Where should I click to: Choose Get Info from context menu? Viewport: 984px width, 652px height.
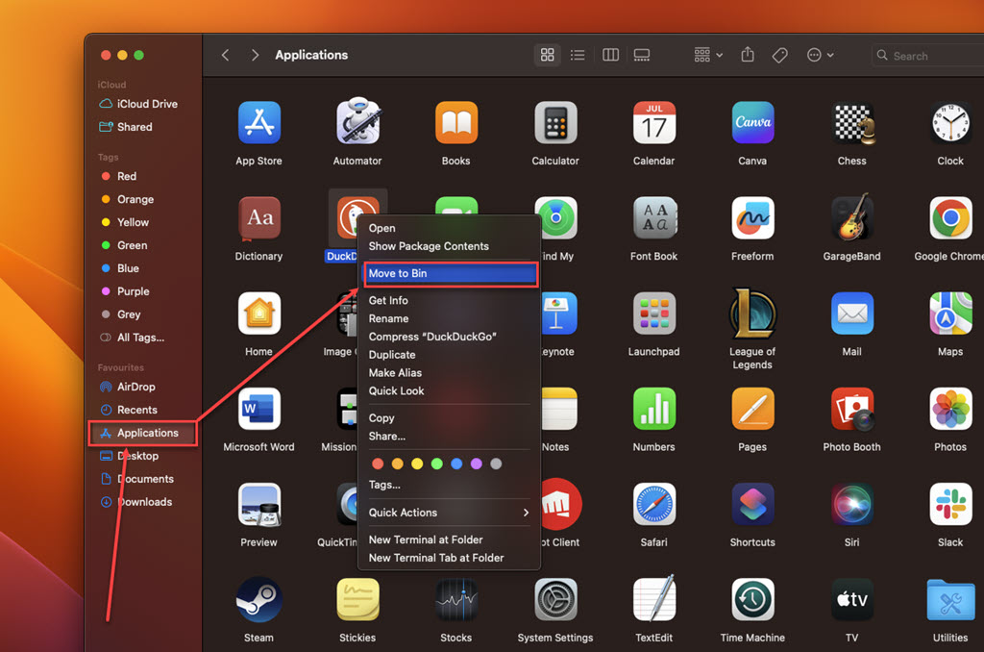[x=449, y=300]
